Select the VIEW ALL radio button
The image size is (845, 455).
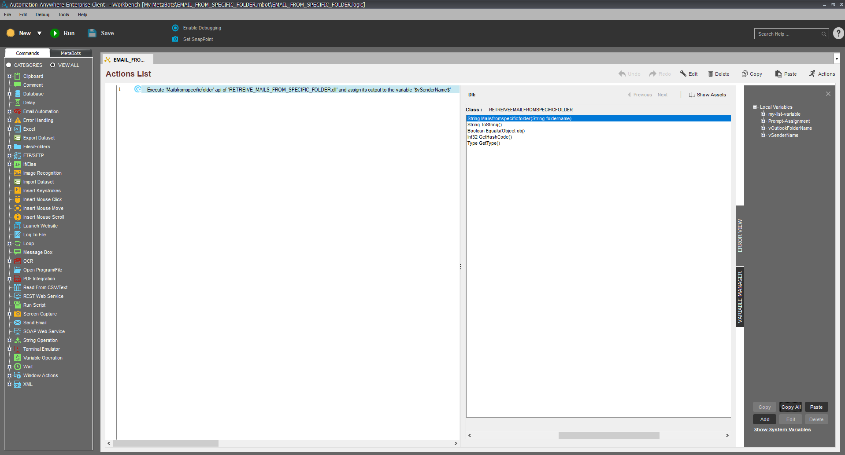[x=53, y=65]
